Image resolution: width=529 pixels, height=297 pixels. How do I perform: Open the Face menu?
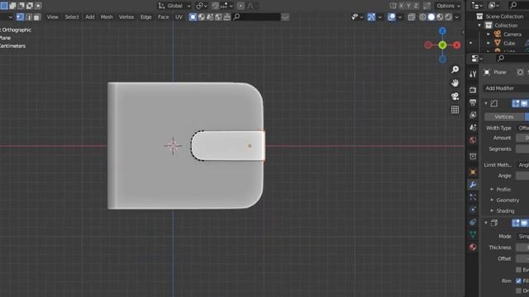[x=164, y=16]
